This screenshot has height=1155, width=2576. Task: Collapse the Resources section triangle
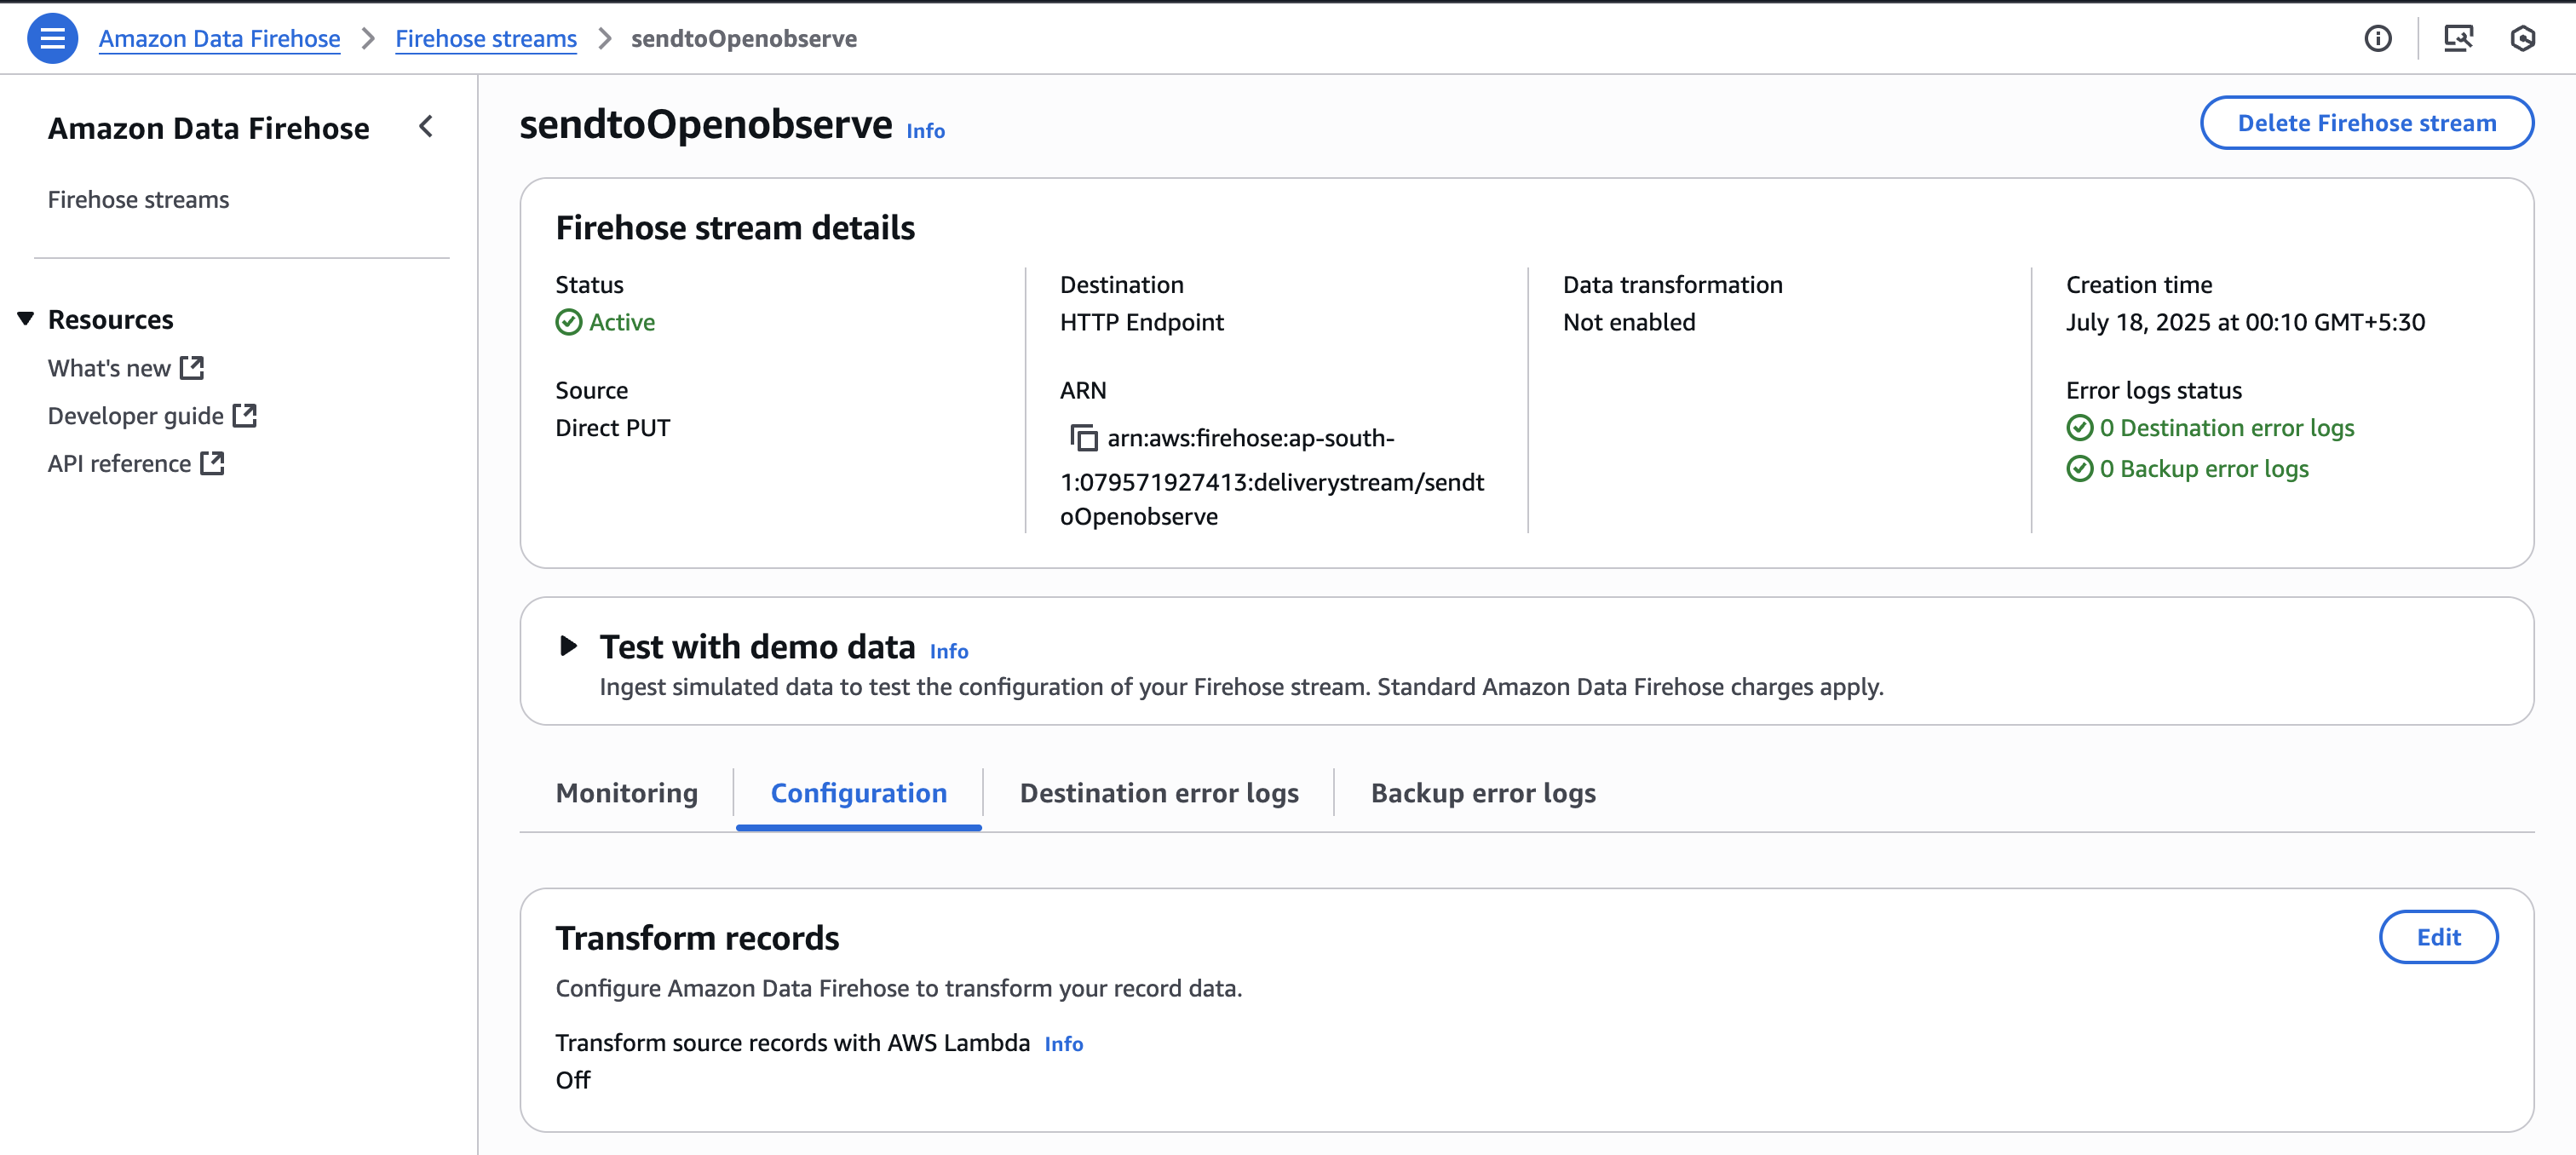[26, 319]
